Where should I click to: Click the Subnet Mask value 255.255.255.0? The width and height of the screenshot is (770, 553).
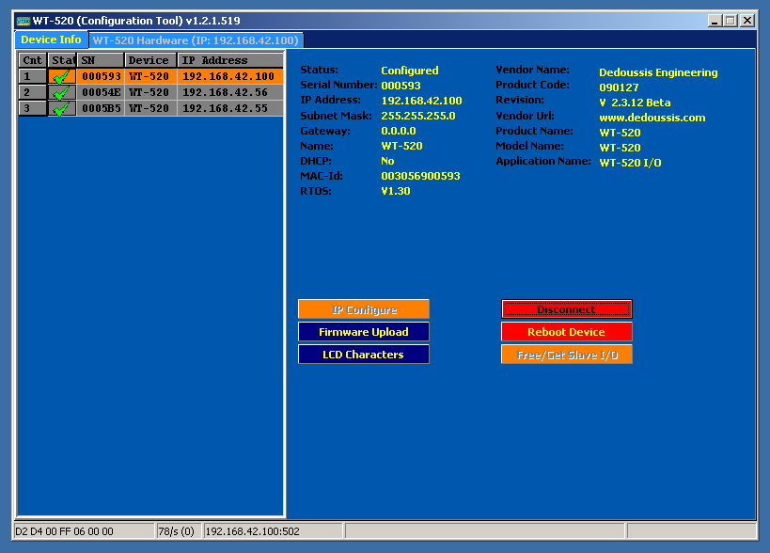click(417, 116)
